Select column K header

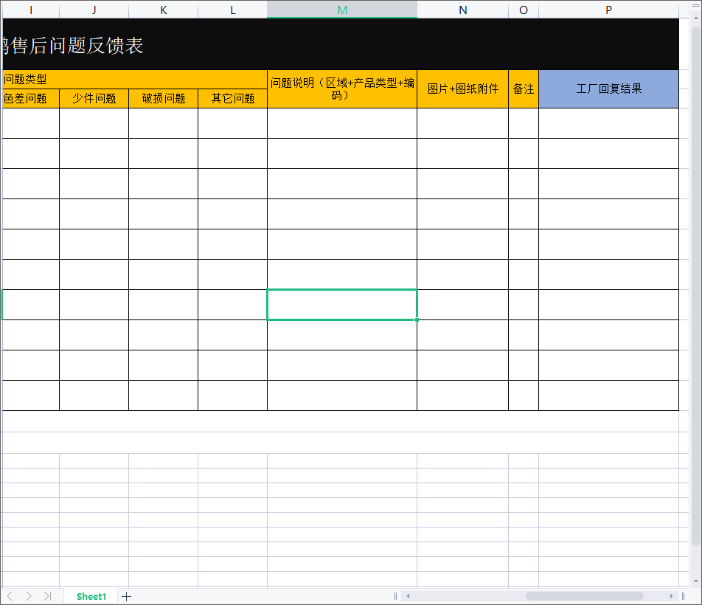[x=164, y=10]
